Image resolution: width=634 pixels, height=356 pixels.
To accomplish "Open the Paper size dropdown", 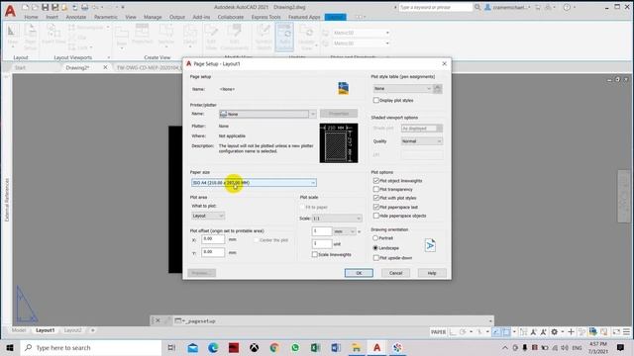I will 254,183.
